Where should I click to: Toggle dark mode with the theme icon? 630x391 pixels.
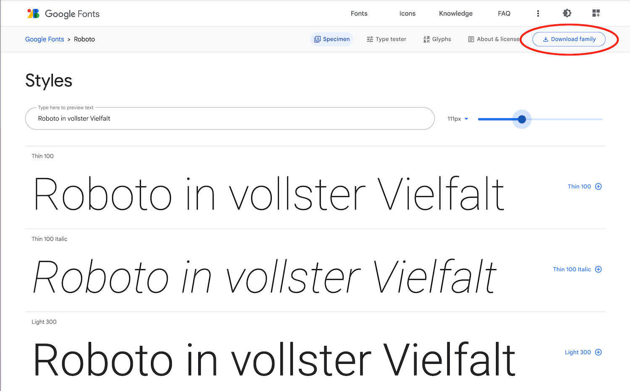click(567, 13)
